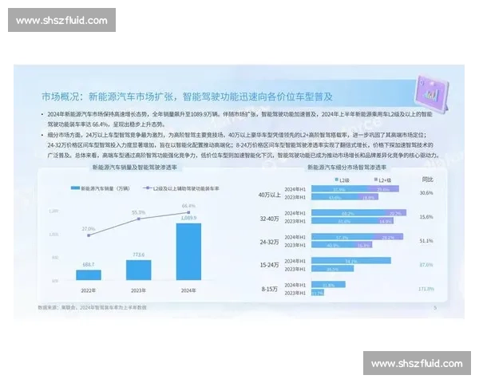Select the 2024年H1 bar for 15-24万
Image resolution: width=479 pixels, height=383 pixels.
coord(351,261)
